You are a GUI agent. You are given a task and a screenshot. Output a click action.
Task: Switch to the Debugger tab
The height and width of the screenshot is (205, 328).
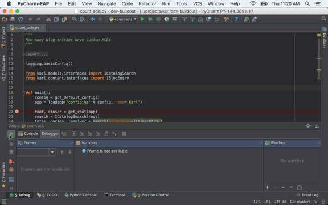[x=50, y=134]
